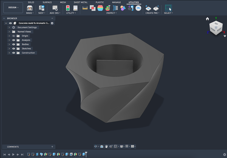The width and height of the screenshot is (227, 158).
Task: Click the Document Settings gear icon
Action: (x=14, y=28)
